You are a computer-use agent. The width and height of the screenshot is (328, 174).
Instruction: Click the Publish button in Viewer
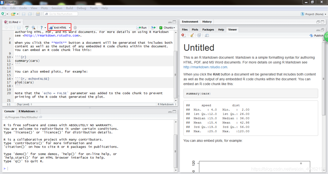pyautogui.click(x=316, y=36)
